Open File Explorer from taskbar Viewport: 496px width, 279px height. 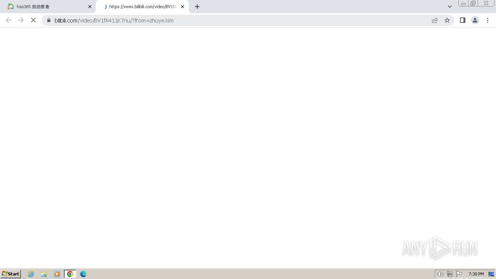tap(44, 274)
